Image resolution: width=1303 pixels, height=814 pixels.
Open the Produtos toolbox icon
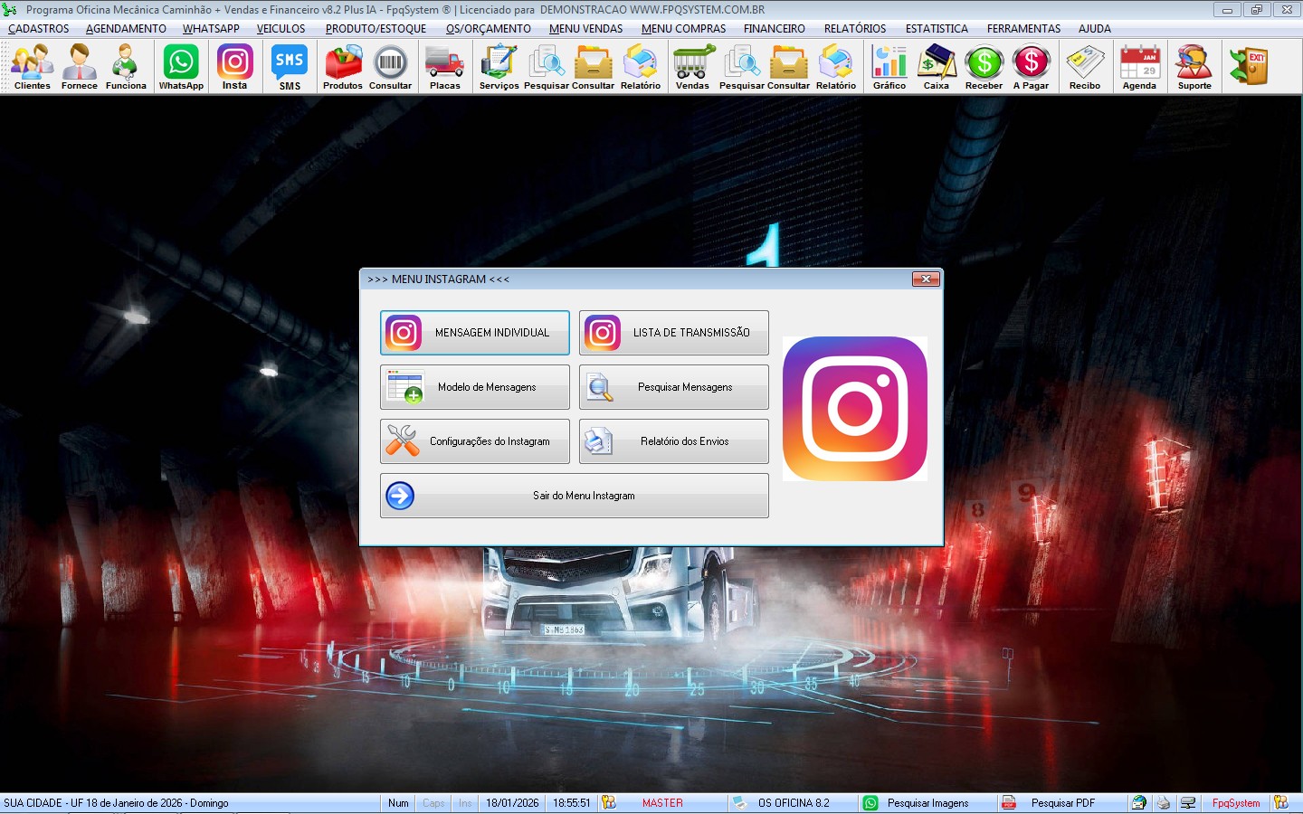342,68
